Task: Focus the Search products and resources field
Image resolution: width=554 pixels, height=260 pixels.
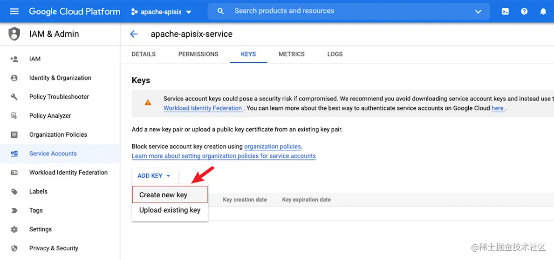Action: pos(349,11)
